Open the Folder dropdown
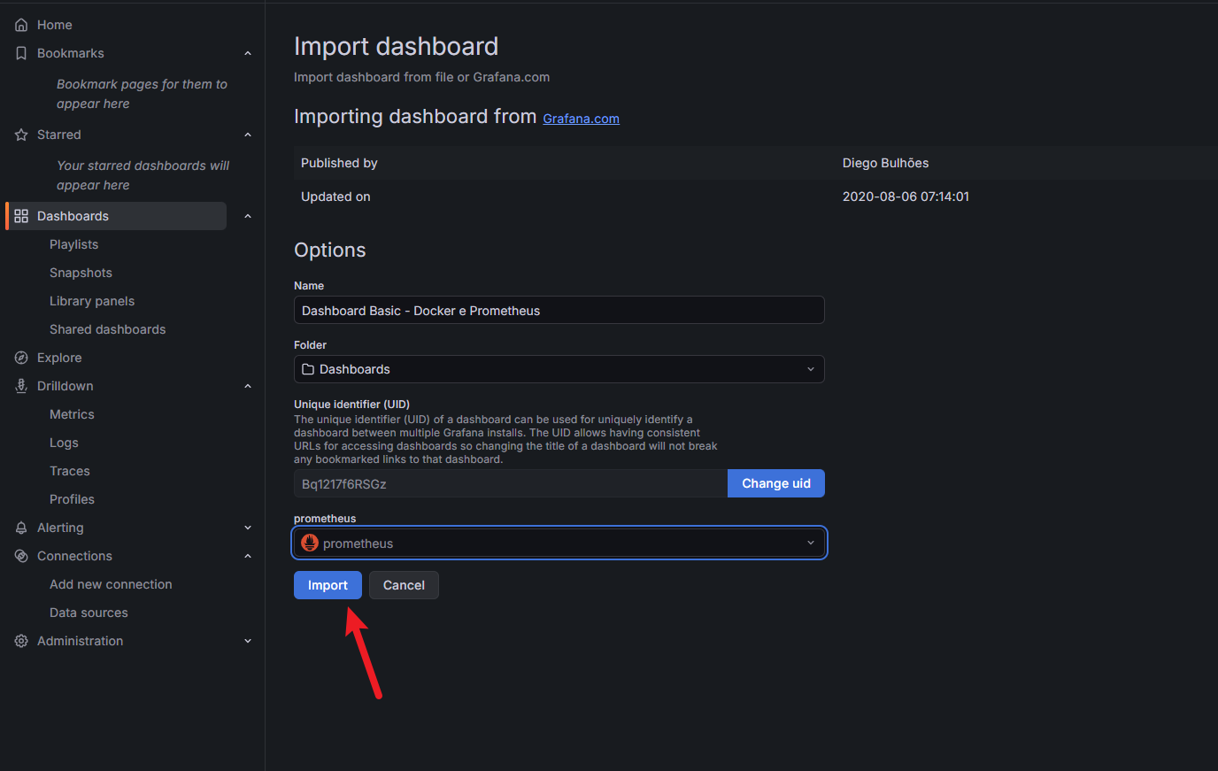 [x=559, y=369]
